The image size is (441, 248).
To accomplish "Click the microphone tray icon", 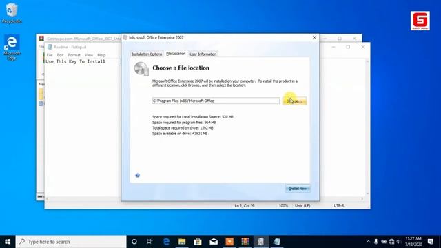I will tap(376, 242).
